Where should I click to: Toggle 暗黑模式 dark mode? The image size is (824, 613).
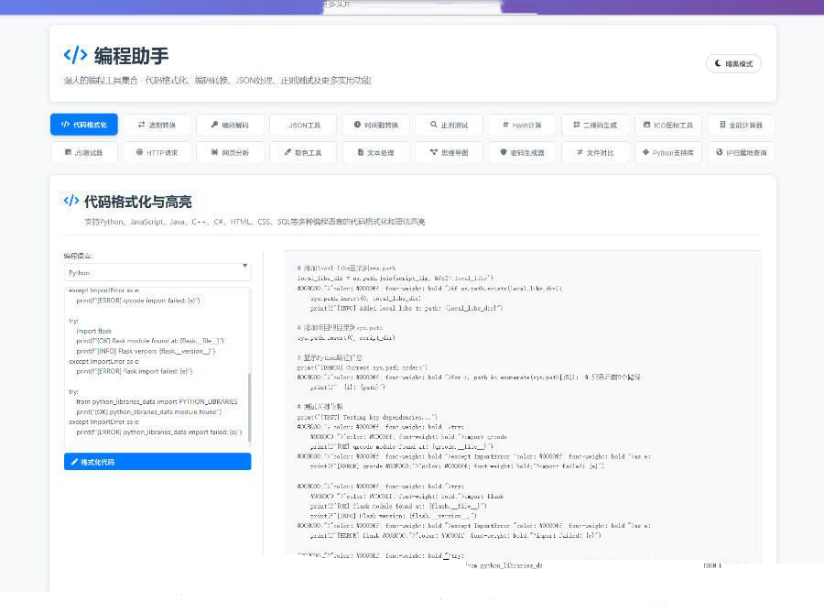tap(732, 63)
